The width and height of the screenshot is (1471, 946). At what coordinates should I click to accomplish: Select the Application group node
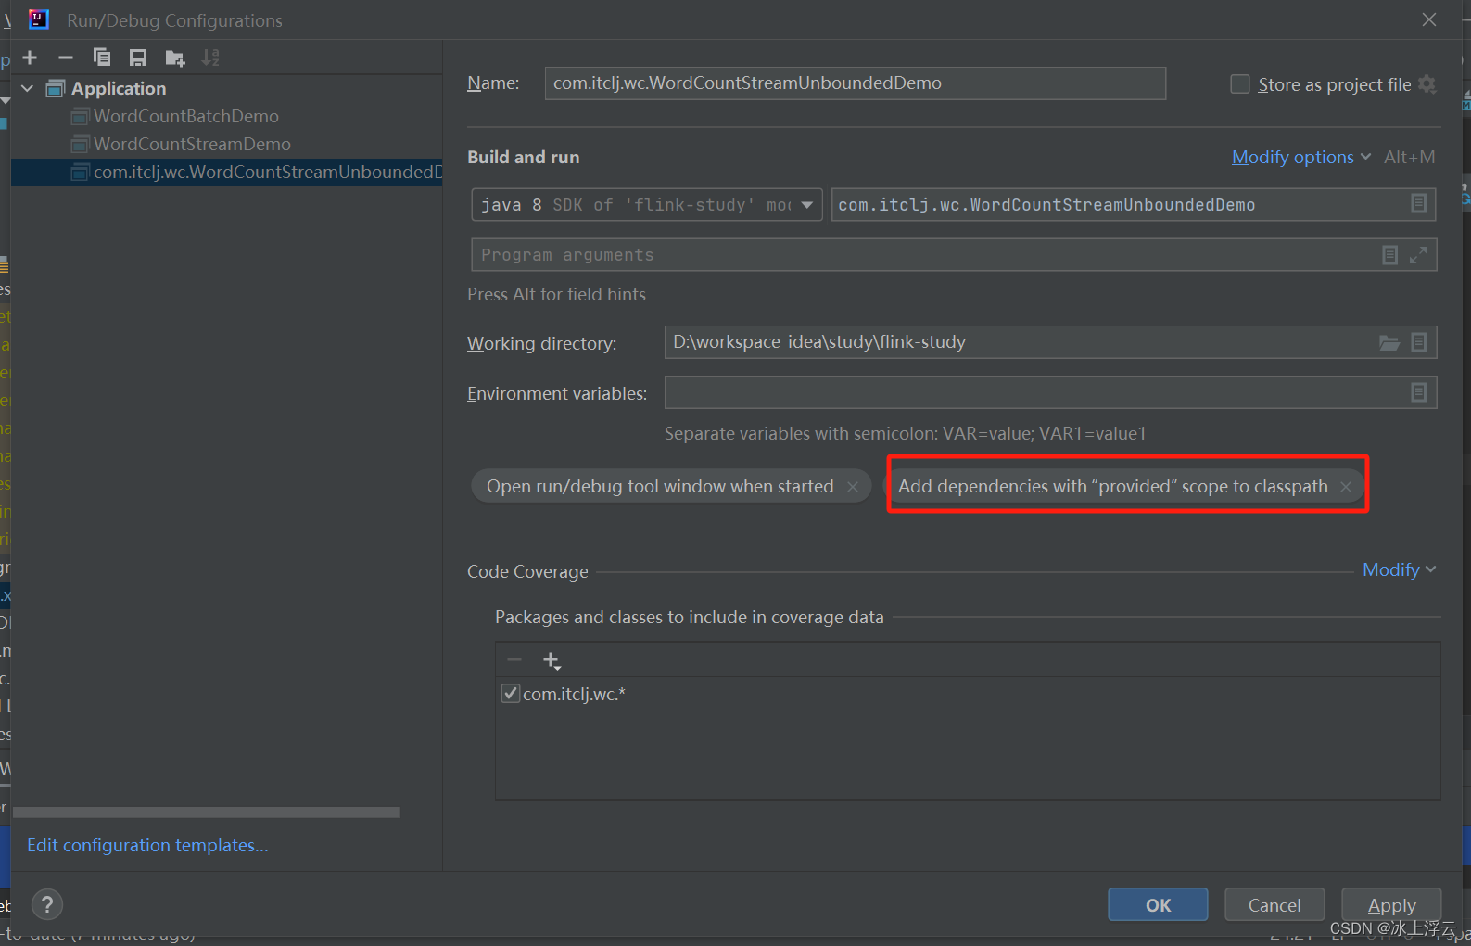click(119, 88)
